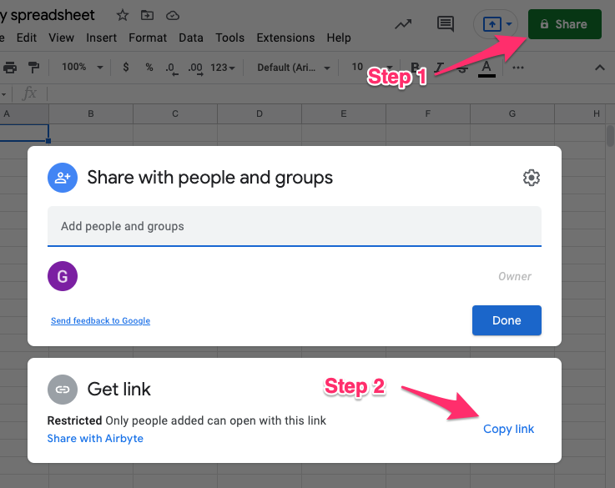Open the Default font dropdown

tap(293, 68)
